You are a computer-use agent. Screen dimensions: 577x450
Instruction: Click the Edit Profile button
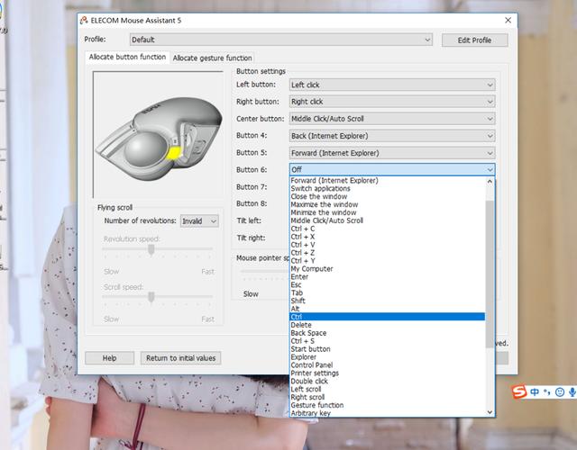click(x=475, y=40)
